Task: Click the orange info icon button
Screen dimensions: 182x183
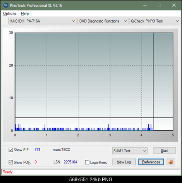Action: tap(171, 162)
